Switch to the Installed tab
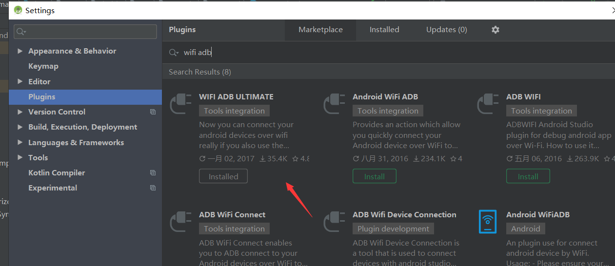Viewport: 615px width, 266px height. pos(384,30)
